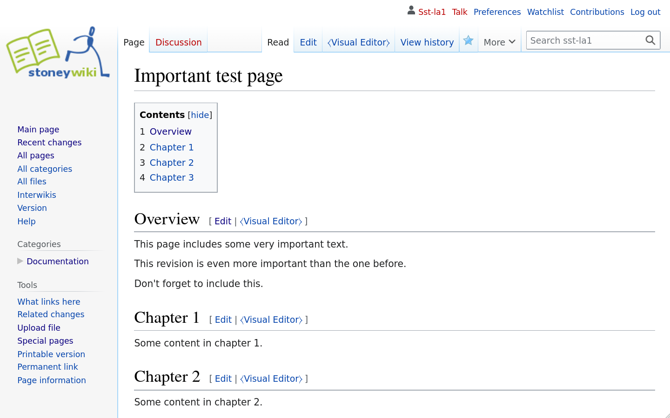
Task: Open Upload file link
Action: point(39,328)
